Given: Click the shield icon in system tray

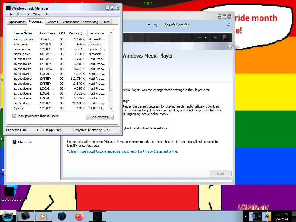Looking at the screenshot, I should point(253,216).
